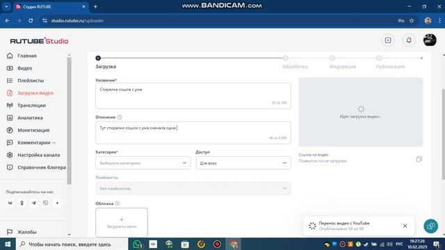Click the upload video icon in header
445x250 pixels.
coord(388,40)
